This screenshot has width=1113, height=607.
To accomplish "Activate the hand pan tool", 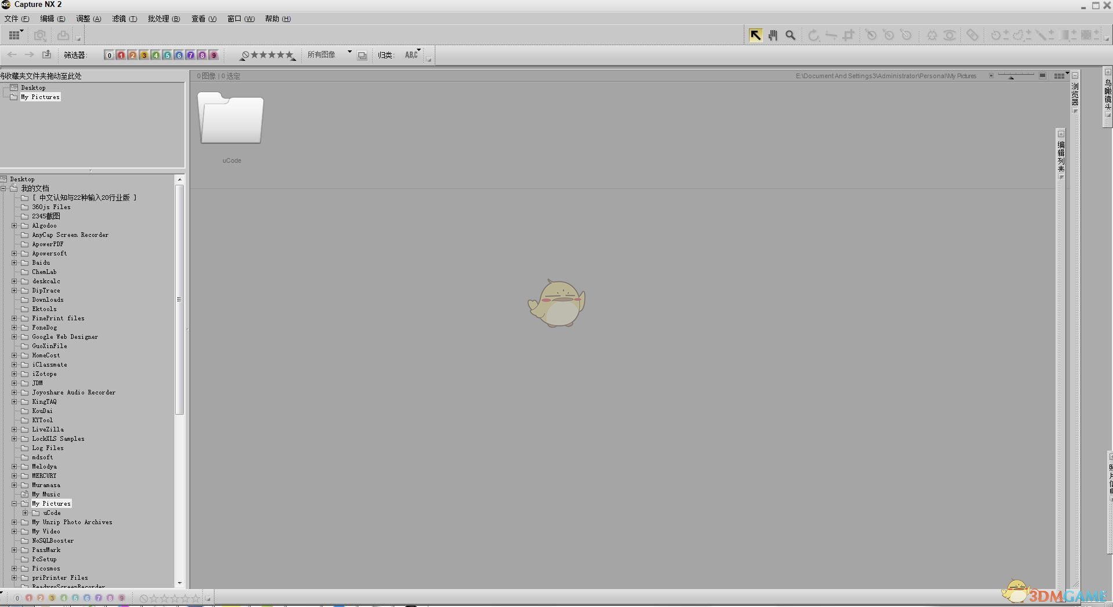I will point(773,35).
